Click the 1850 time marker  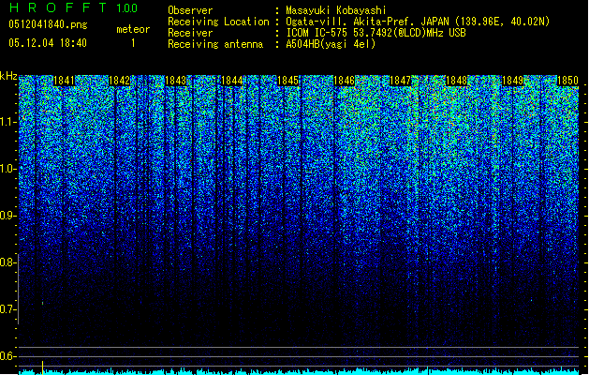coord(567,81)
